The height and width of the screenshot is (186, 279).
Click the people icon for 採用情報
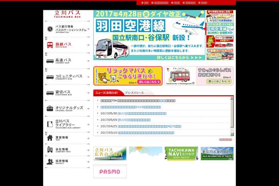tap(50, 162)
